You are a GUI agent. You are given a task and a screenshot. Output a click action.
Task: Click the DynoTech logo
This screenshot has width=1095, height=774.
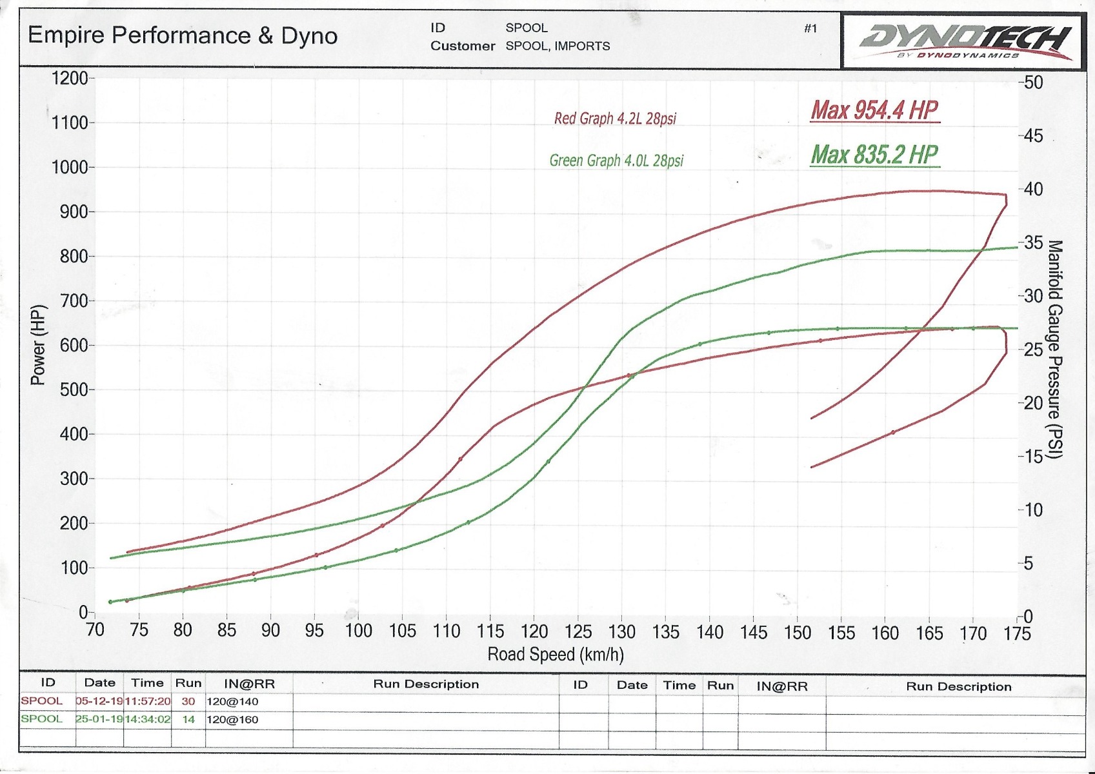965,40
